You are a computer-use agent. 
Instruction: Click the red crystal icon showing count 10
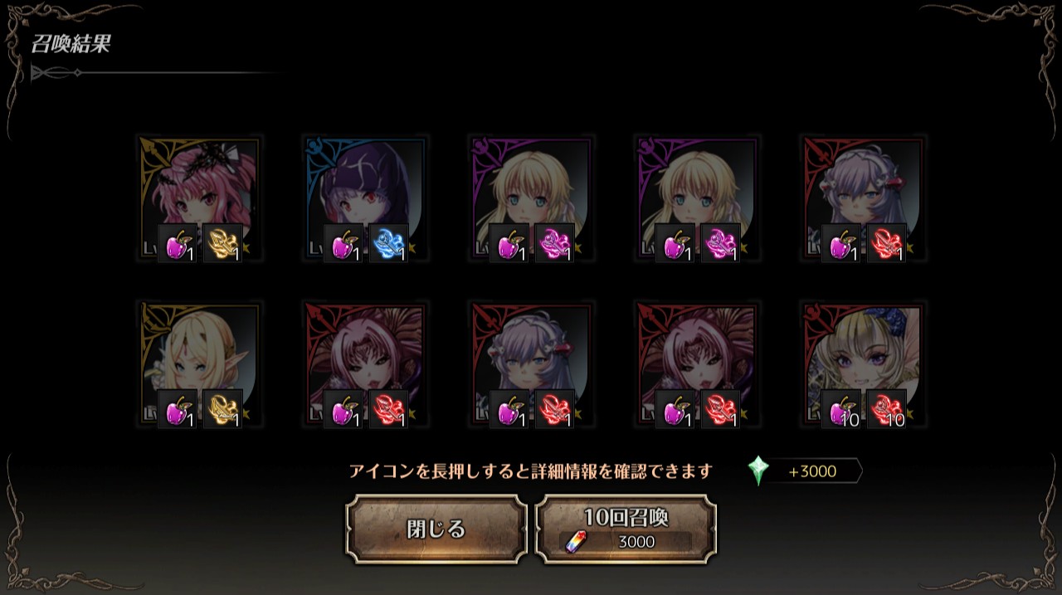click(x=886, y=409)
